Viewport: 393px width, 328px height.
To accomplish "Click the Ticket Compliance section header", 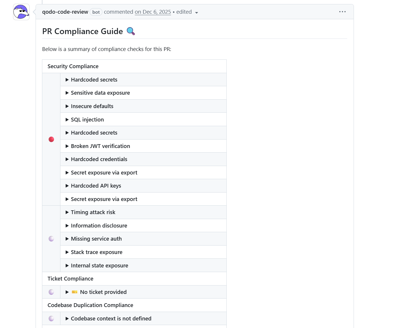I will (70, 278).
